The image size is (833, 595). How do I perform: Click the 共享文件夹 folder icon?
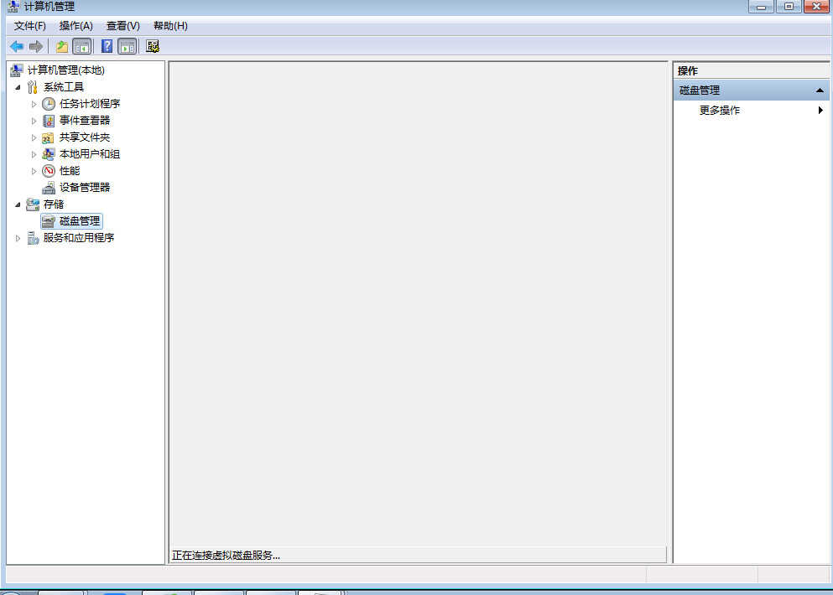(x=49, y=137)
